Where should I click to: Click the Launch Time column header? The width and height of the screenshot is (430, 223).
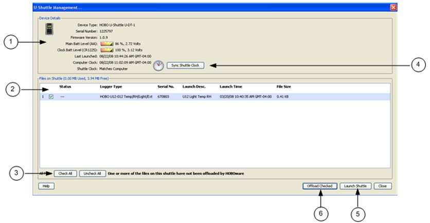coord(231,87)
